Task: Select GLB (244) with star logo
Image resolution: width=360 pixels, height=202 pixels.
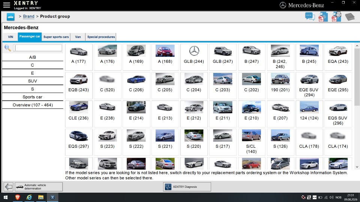Action: coord(194,57)
